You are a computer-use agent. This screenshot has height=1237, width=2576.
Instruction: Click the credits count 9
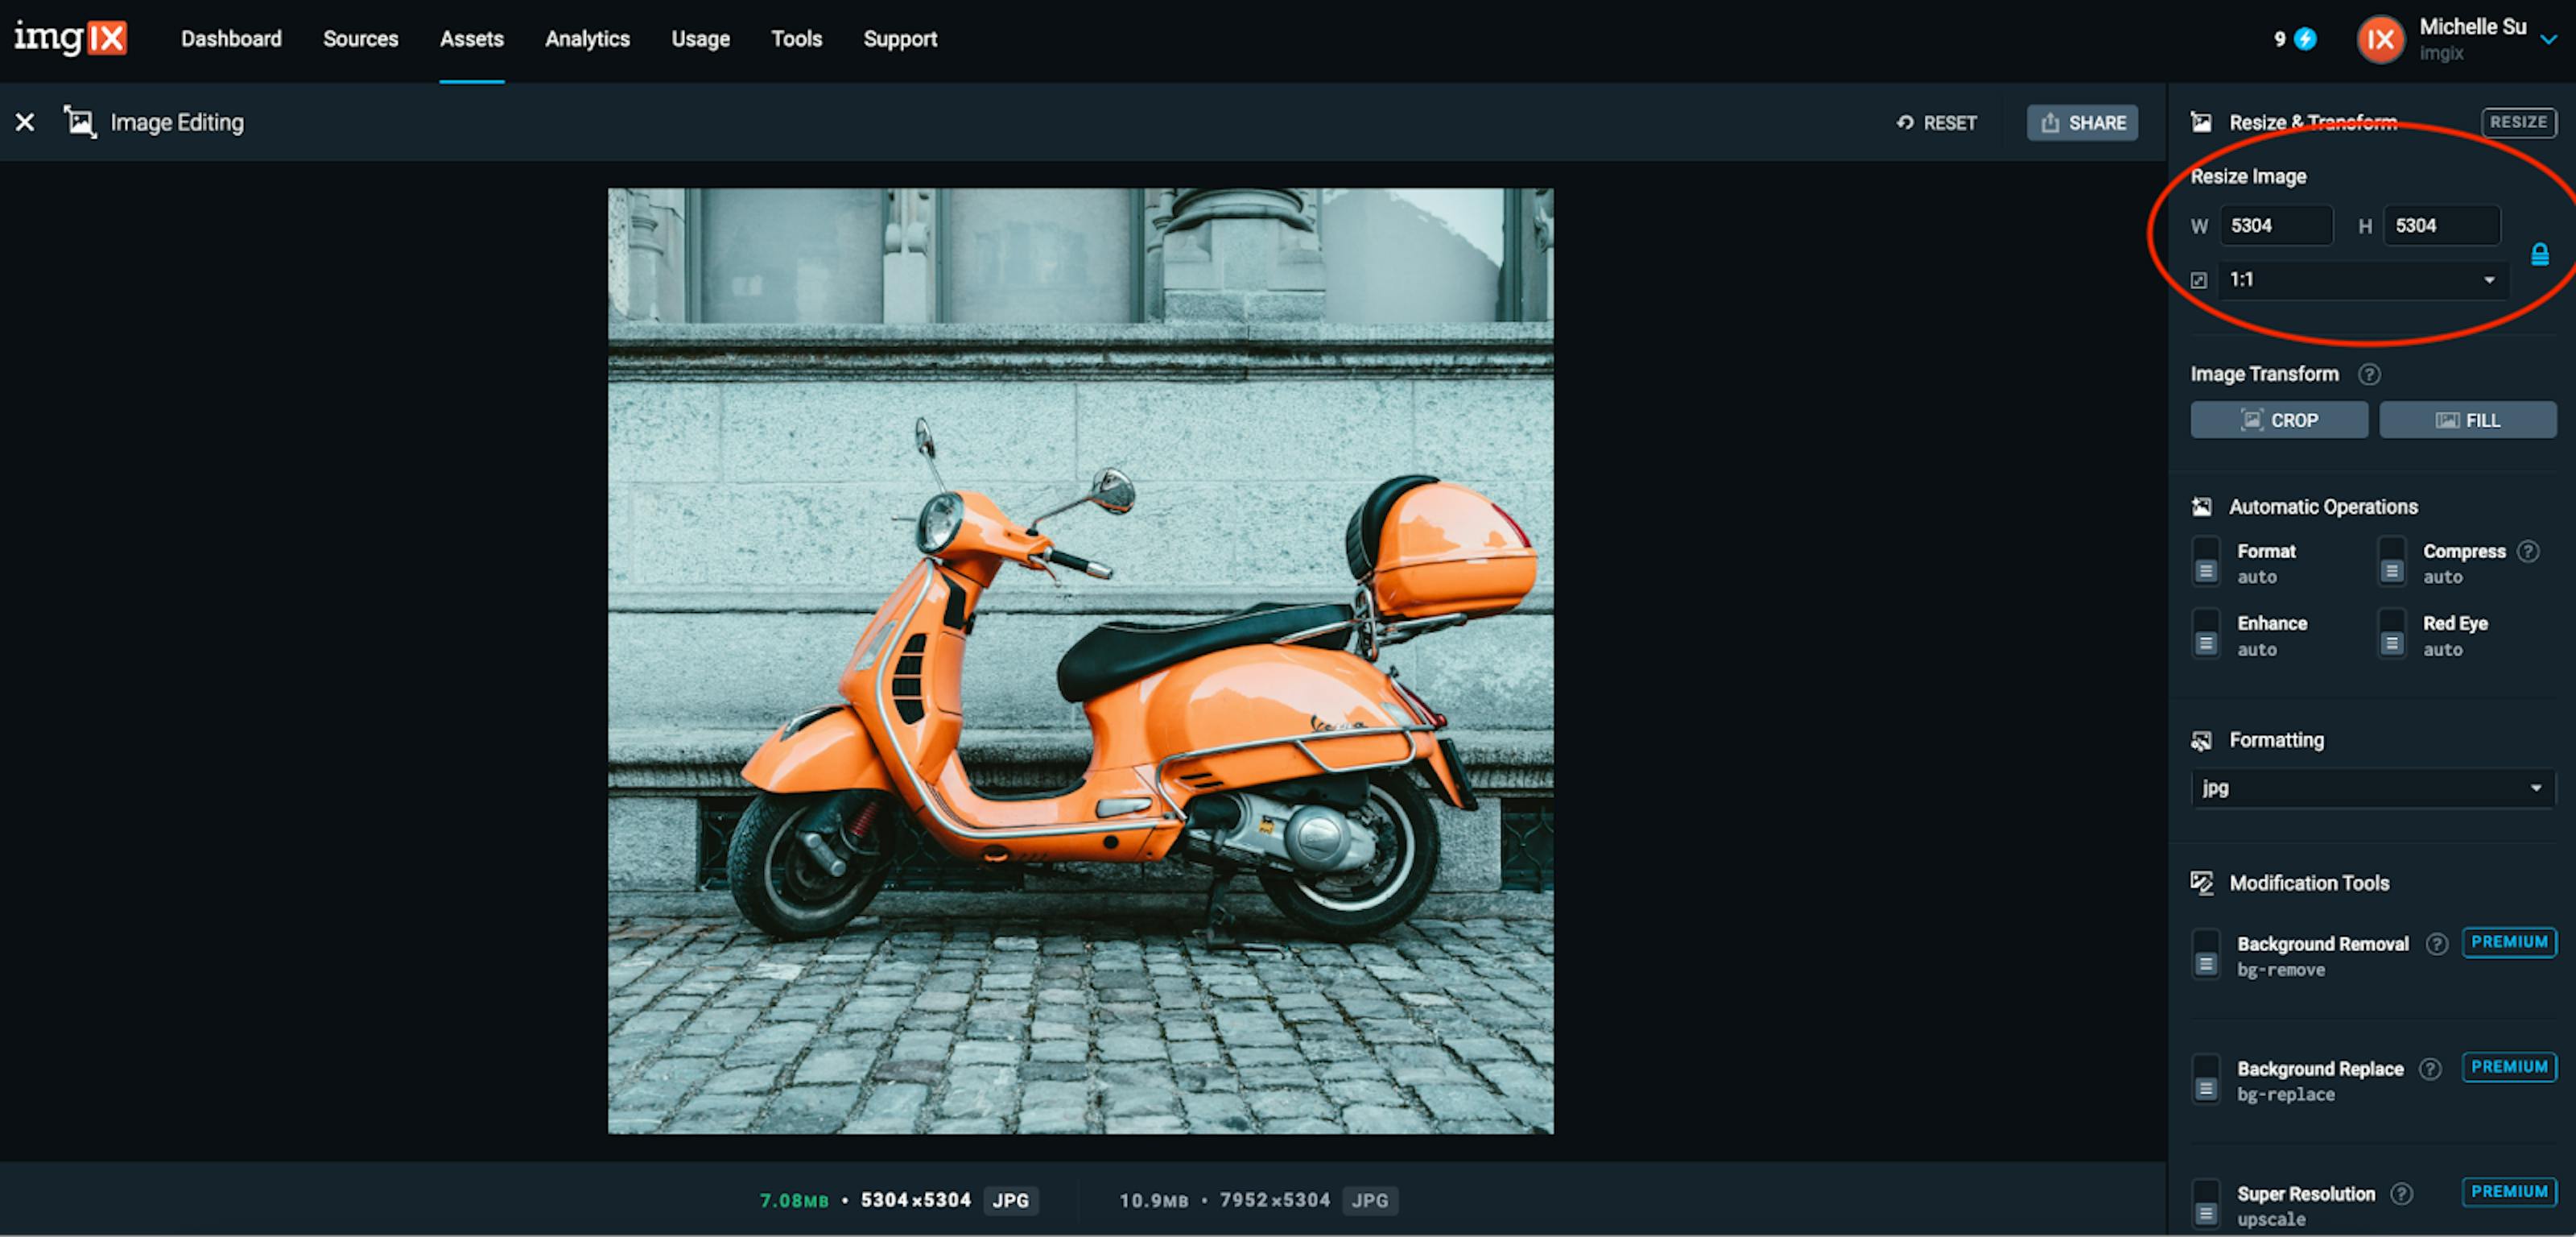point(2280,39)
